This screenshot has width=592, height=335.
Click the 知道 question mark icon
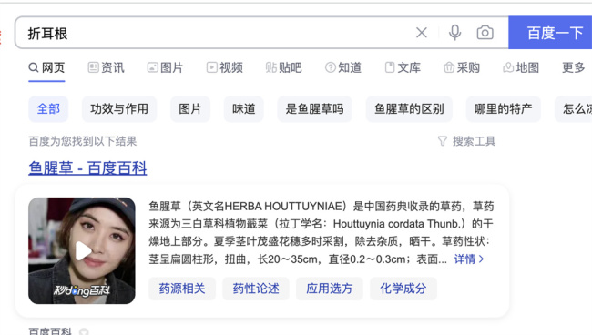point(331,67)
